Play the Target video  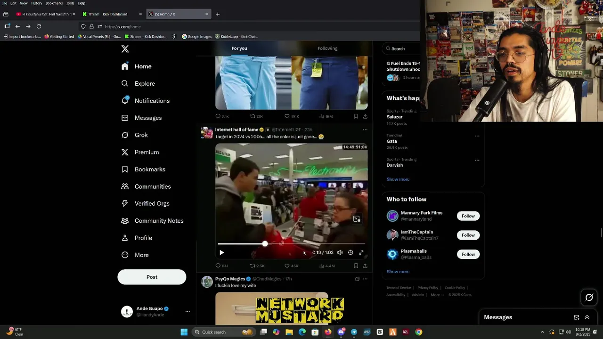221,252
